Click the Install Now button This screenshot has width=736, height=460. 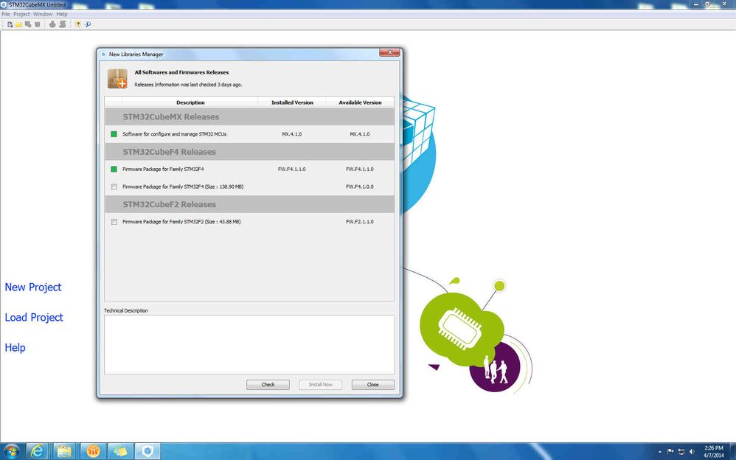point(321,384)
